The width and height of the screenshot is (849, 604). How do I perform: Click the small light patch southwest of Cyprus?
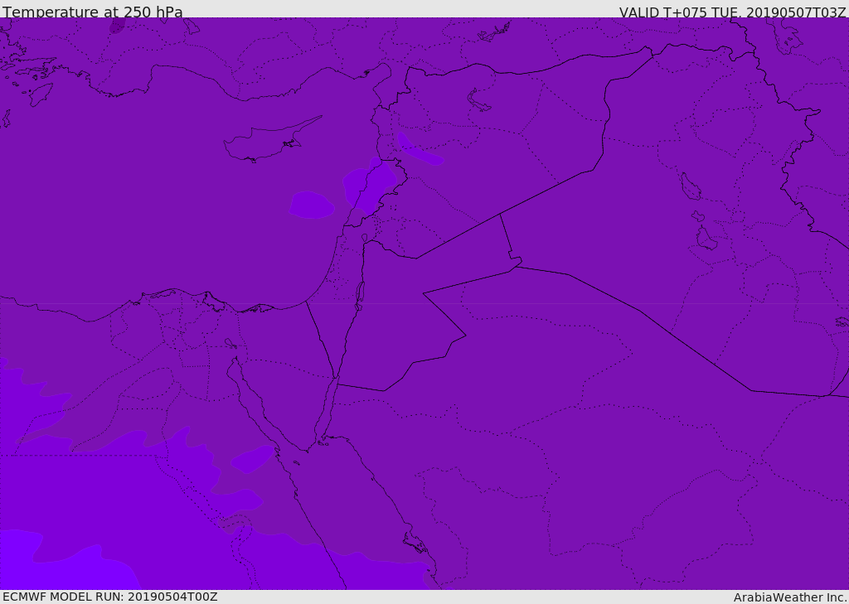coord(312,205)
